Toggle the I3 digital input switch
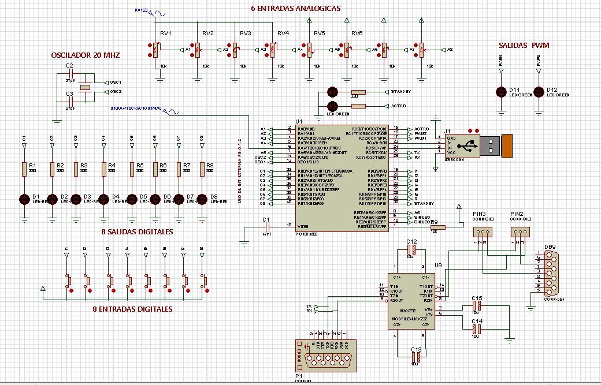Viewport: 601px width, 385px height. 110,282
